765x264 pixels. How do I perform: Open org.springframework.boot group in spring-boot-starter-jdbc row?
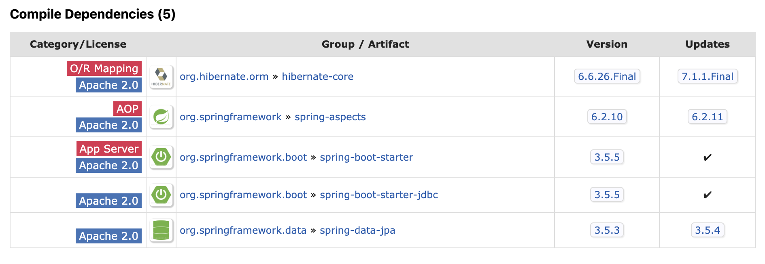(243, 195)
